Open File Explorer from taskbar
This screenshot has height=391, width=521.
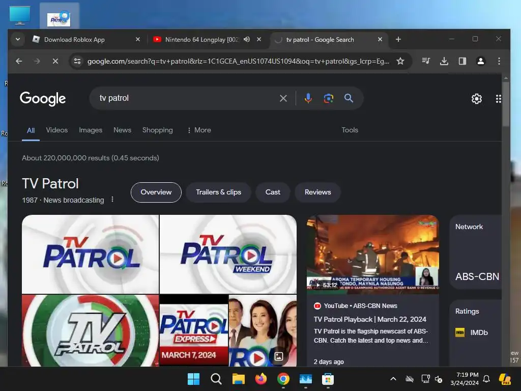(x=238, y=379)
